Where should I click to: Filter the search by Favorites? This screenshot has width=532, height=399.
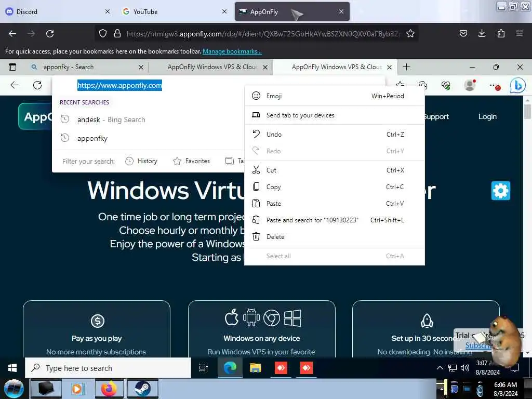[191, 161]
